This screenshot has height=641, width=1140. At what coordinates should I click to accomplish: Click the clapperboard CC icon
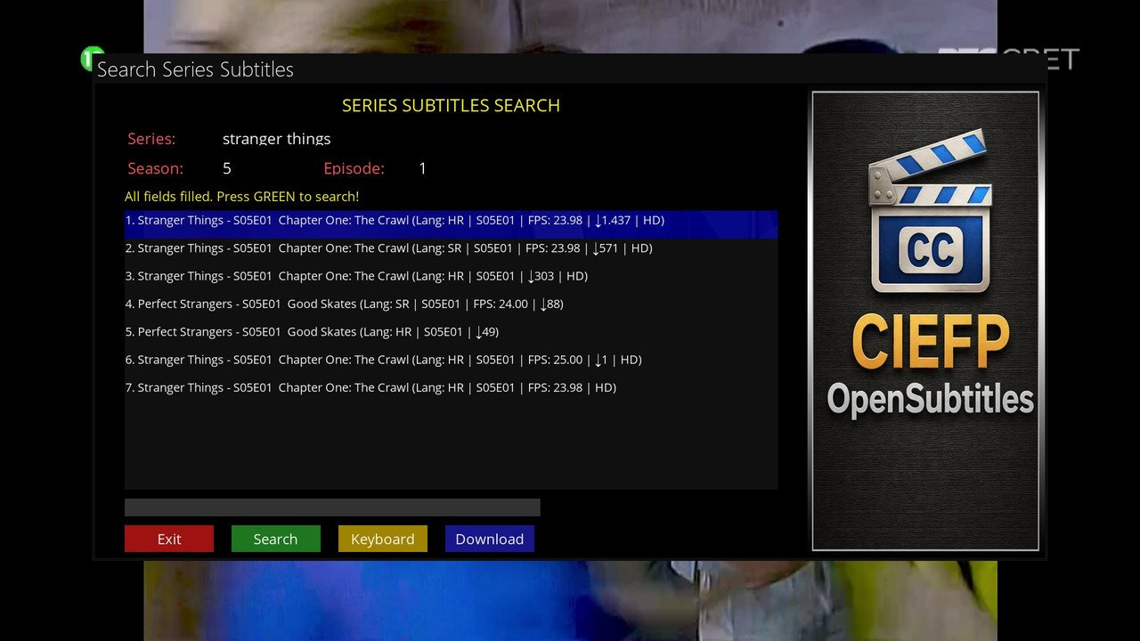(x=930, y=214)
